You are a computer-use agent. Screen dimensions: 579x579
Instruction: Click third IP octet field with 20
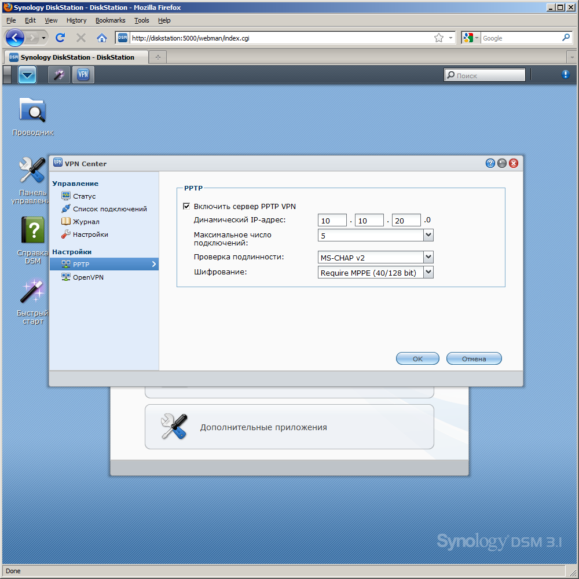coord(406,221)
